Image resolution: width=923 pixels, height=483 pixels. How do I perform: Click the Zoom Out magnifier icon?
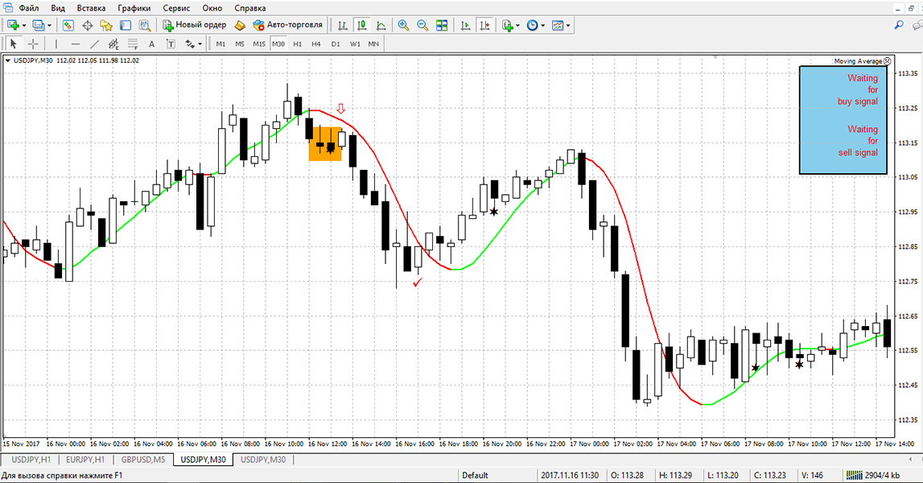coord(422,26)
